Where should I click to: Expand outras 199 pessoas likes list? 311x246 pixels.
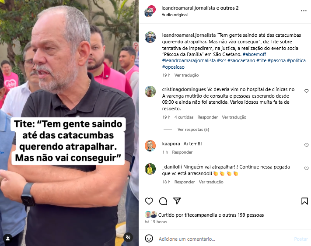(243, 215)
